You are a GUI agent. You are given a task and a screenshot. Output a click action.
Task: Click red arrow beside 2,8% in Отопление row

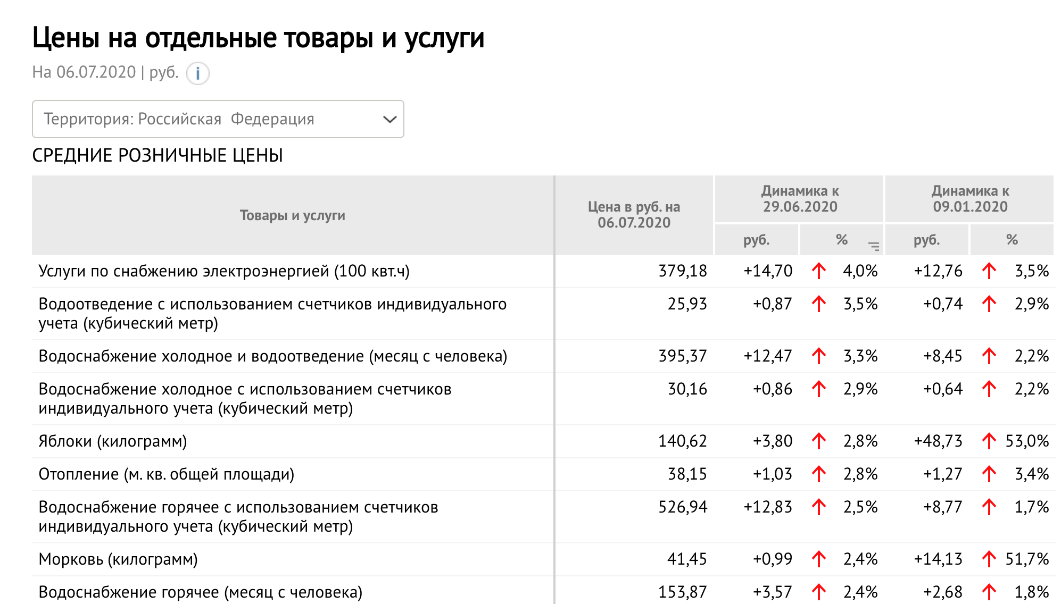click(x=819, y=474)
